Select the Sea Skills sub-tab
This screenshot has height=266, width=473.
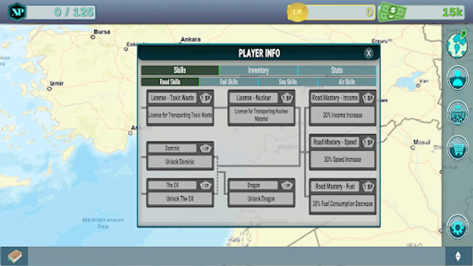(x=288, y=82)
